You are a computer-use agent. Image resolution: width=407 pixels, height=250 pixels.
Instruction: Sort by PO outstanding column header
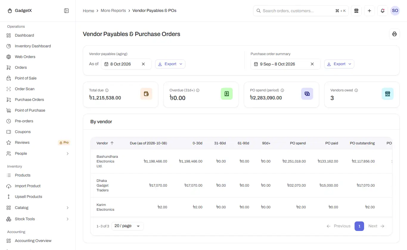tap(362, 143)
